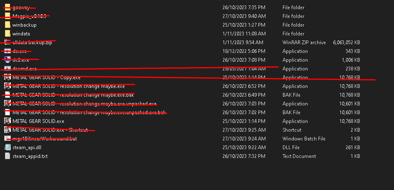Select name METAL GEAR SOLID - resolution change maybe.exe
The width and height of the screenshot is (394, 190).
[x=68, y=86]
